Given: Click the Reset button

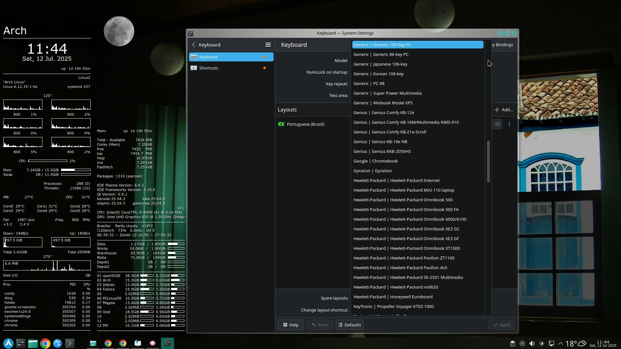Looking at the screenshot, I should coord(320,325).
